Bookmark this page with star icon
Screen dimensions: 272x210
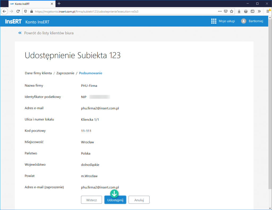[x=232, y=11]
